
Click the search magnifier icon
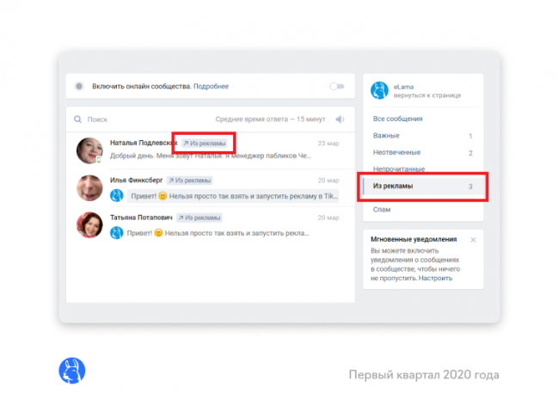tap(78, 120)
